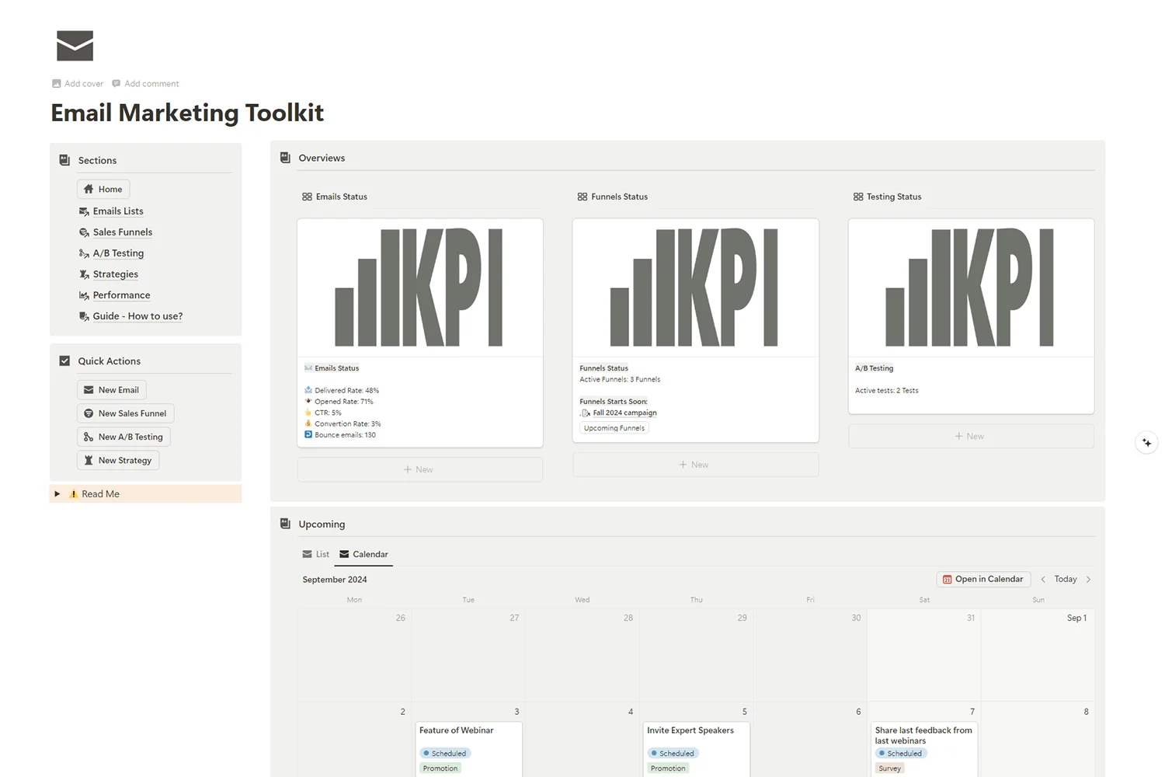1165x777 pixels.
Task: Switch to the Calendar view tab
Action: tap(363, 554)
